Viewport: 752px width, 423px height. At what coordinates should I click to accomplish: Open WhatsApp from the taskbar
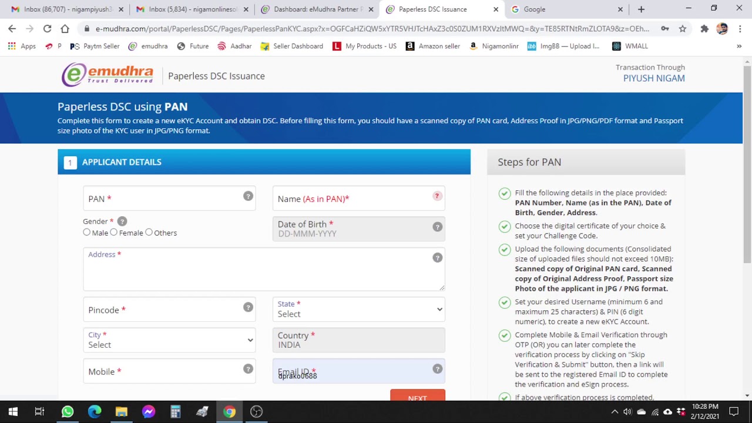click(x=68, y=412)
